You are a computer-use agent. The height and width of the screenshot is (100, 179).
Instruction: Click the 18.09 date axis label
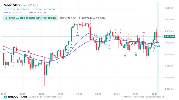click(x=60, y=94)
